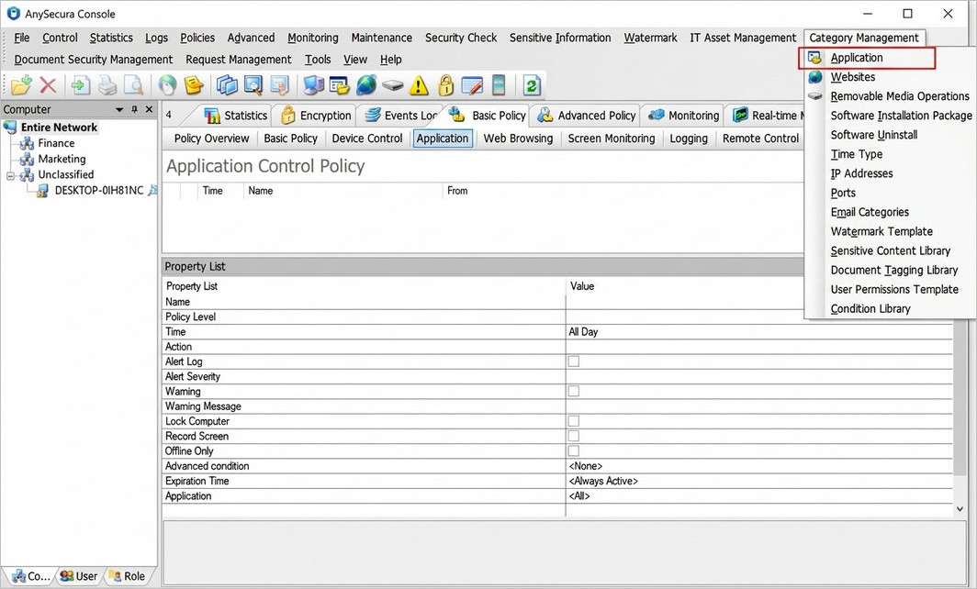
Task: Click the Warning Message value field
Action: pos(758,406)
